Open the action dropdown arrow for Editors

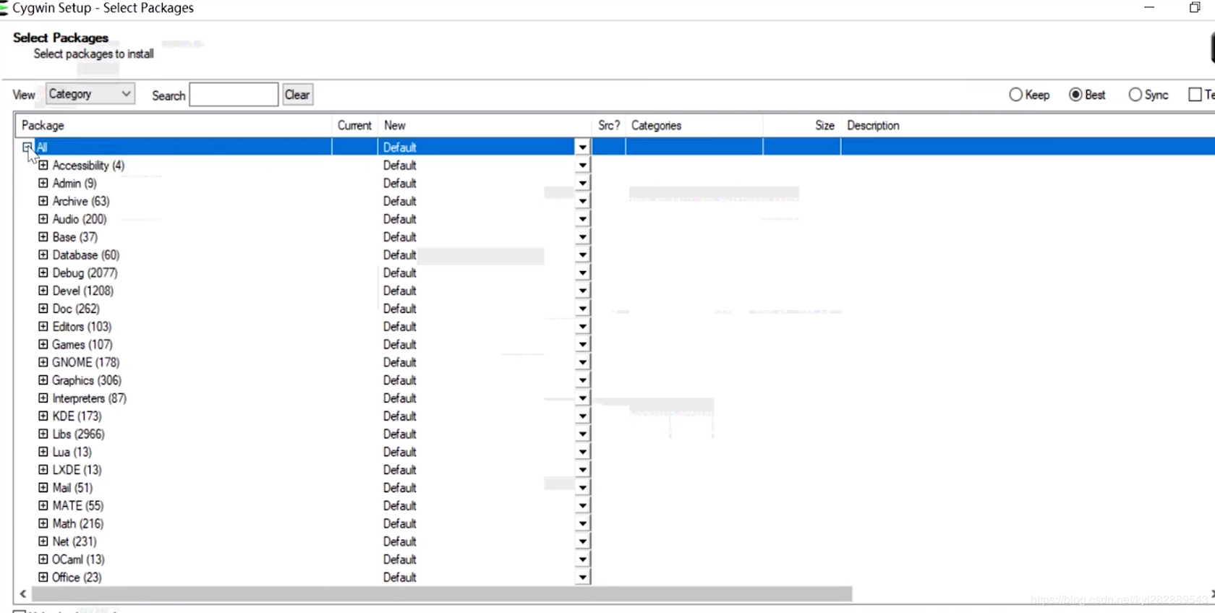582,327
